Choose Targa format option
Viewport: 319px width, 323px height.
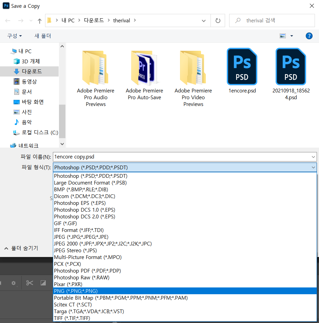click(x=185, y=311)
